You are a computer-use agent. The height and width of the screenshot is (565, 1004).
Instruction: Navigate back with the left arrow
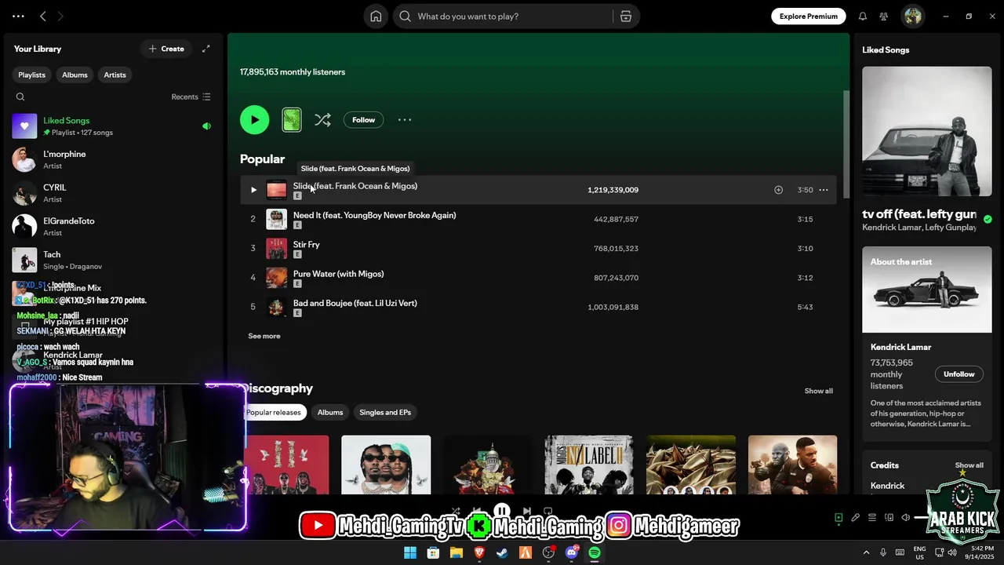click(43, 16)
